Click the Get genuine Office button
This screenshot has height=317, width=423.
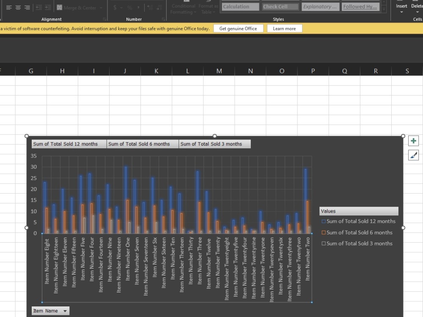point(238,29)
